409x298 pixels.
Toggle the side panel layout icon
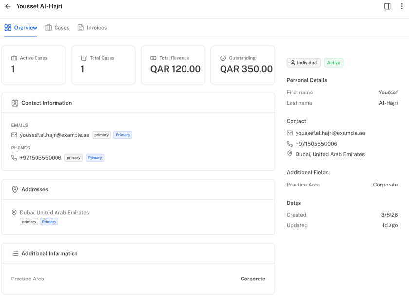388,6
